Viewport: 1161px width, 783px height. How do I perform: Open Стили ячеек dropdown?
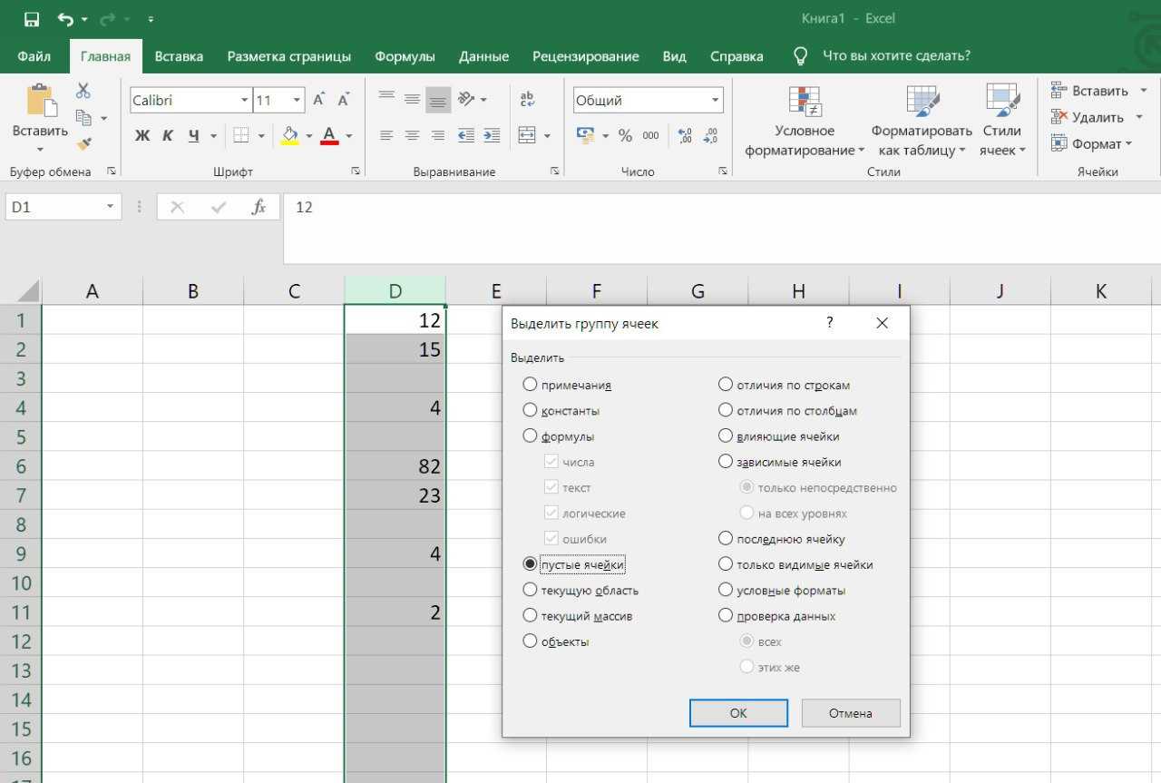1002,121
